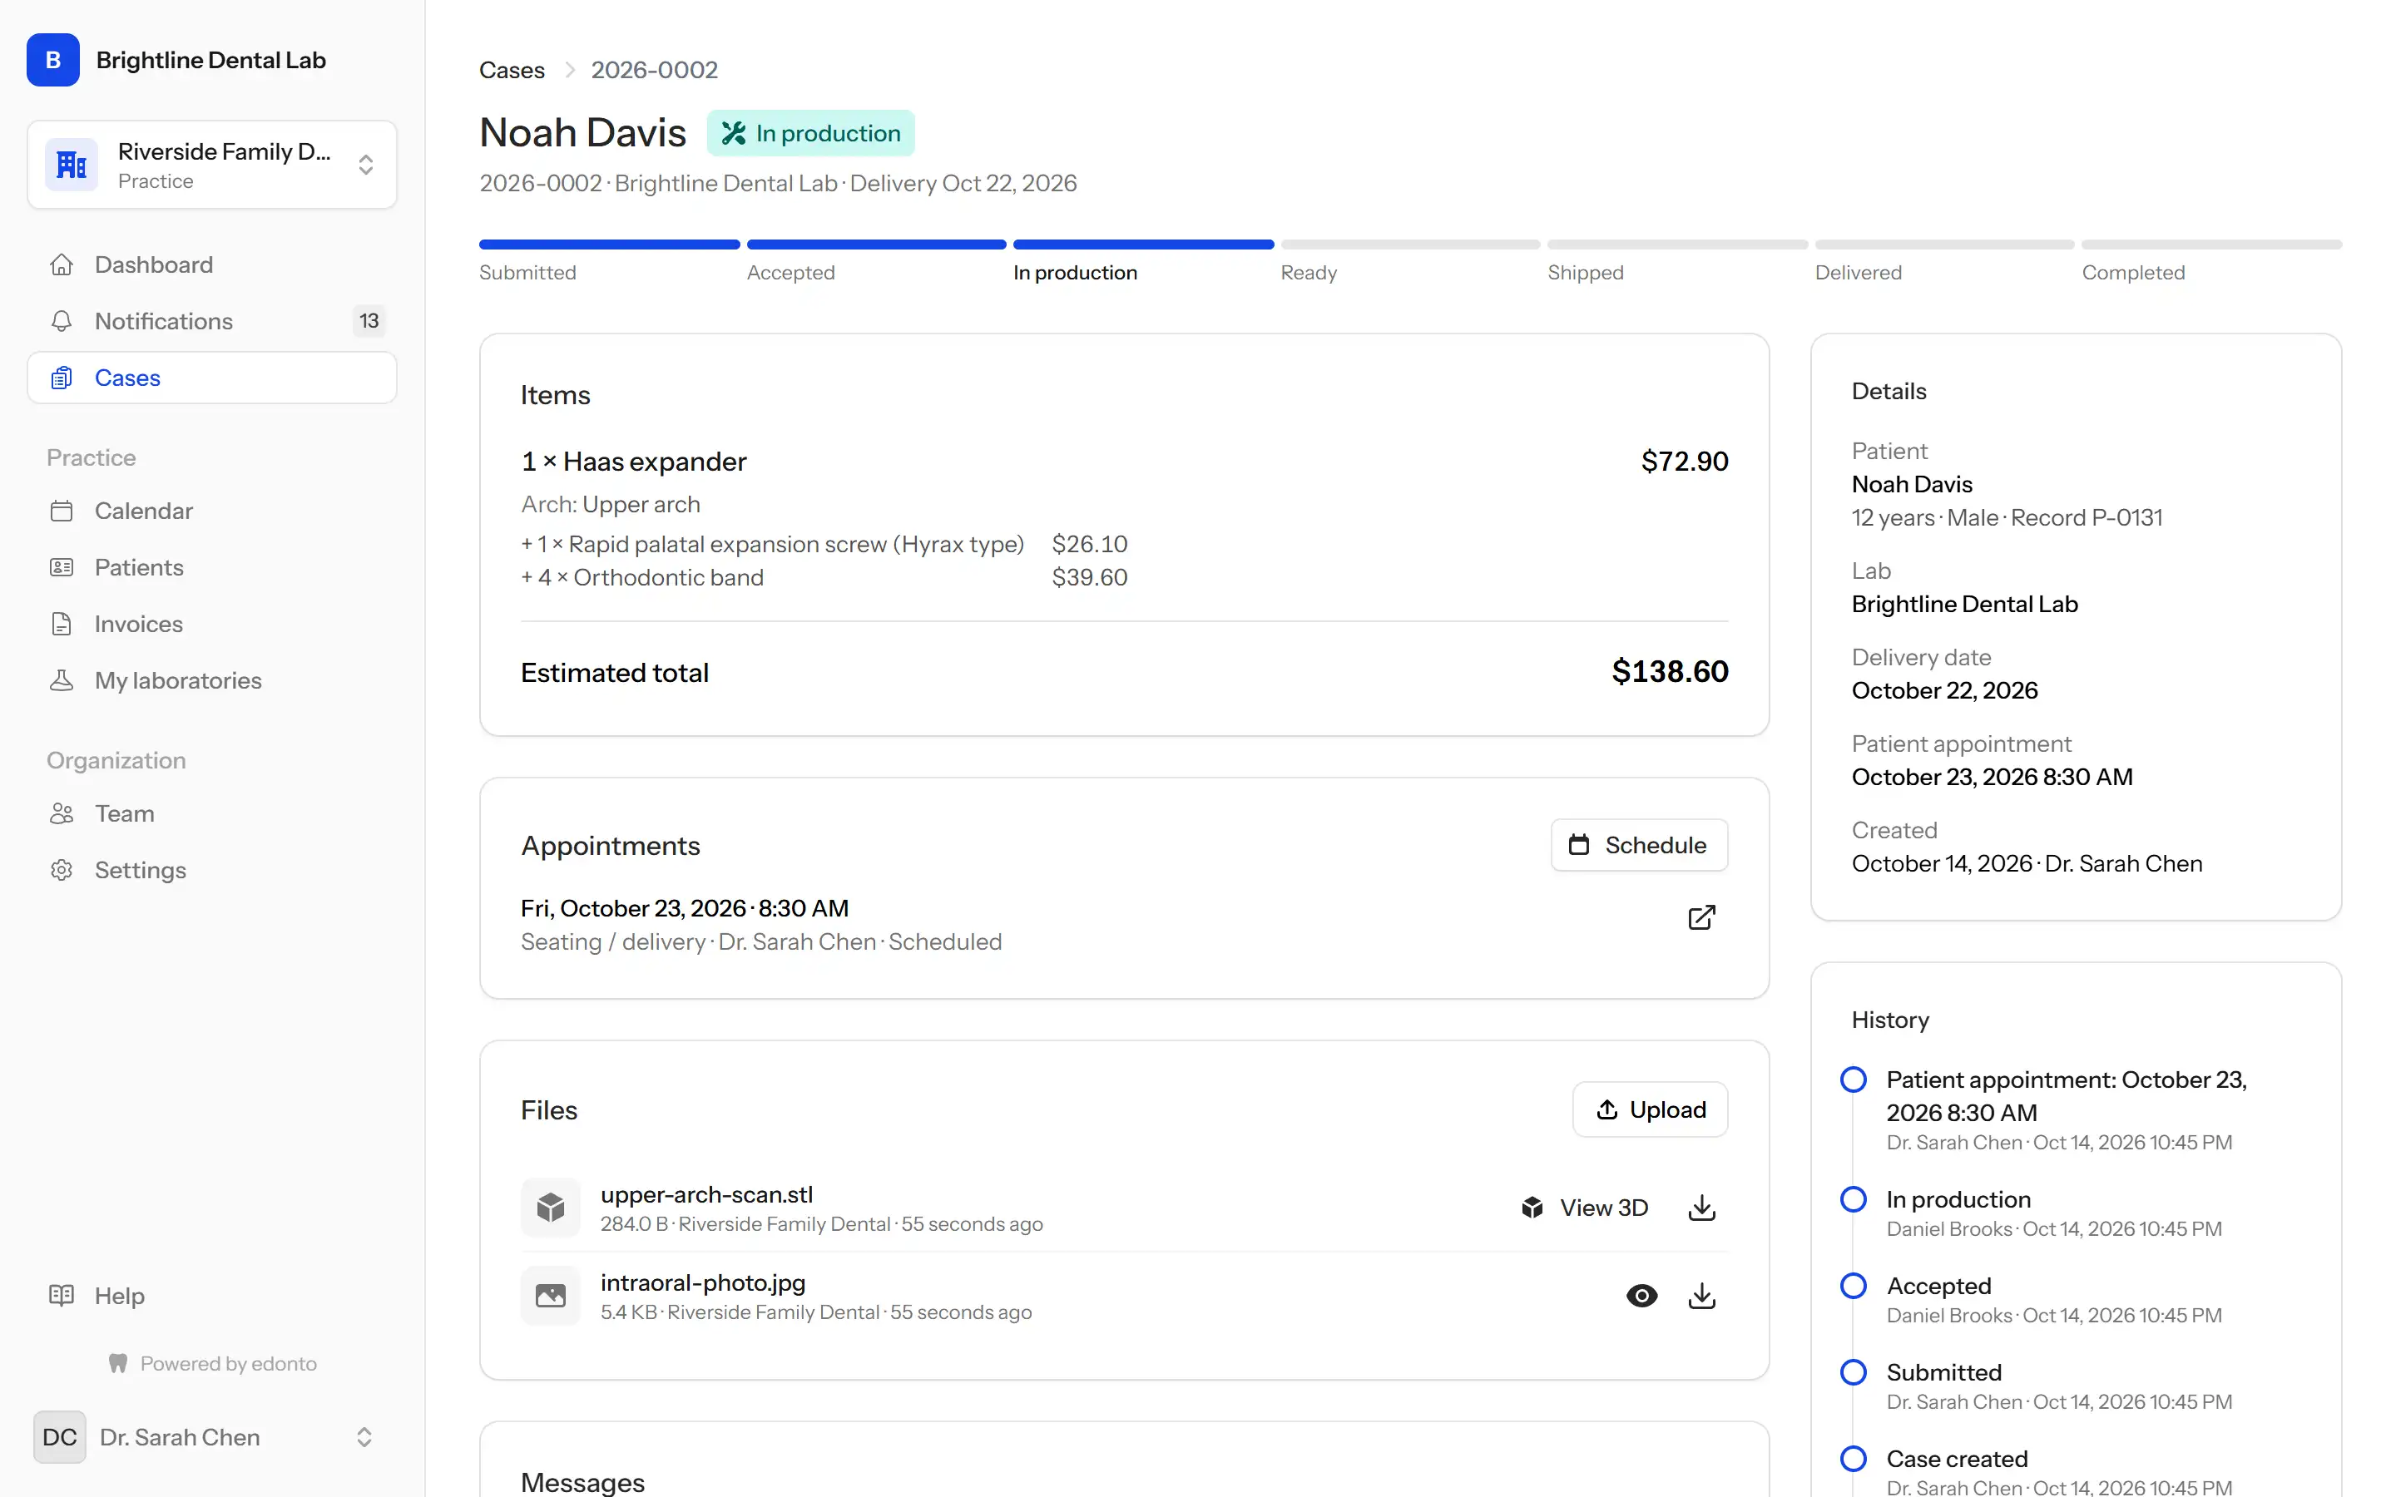Click the Invoices document icon
Screen dimensions: 2396x1497
[x=62, y=624]
